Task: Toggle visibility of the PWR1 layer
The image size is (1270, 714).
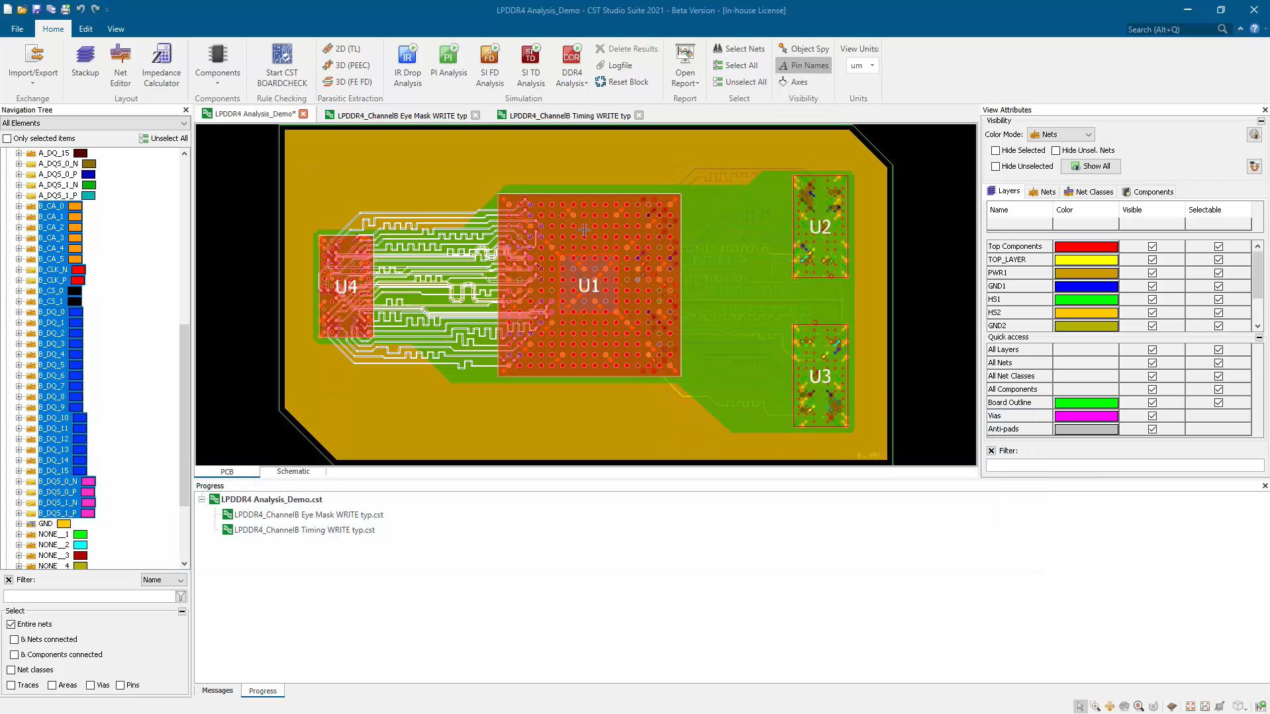Action: [x=1152, y=273]
